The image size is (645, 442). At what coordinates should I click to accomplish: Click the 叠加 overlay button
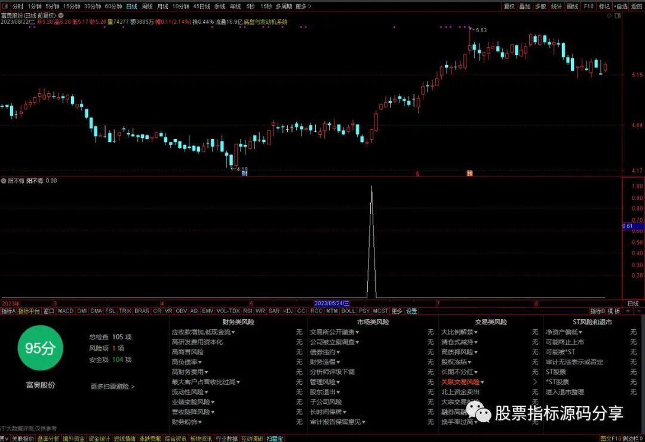coord(525,6)
